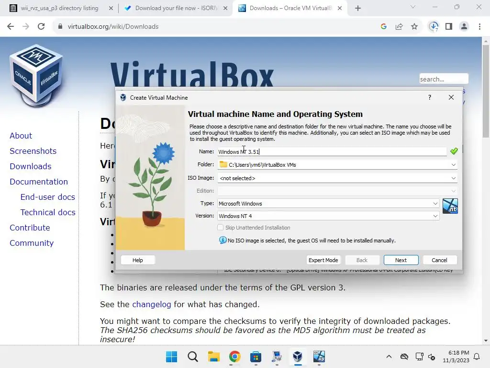Click the VirtualBox taskbar icon
Image resolution: width=490 pixels, height=368 pixels.
click(298, 356)
